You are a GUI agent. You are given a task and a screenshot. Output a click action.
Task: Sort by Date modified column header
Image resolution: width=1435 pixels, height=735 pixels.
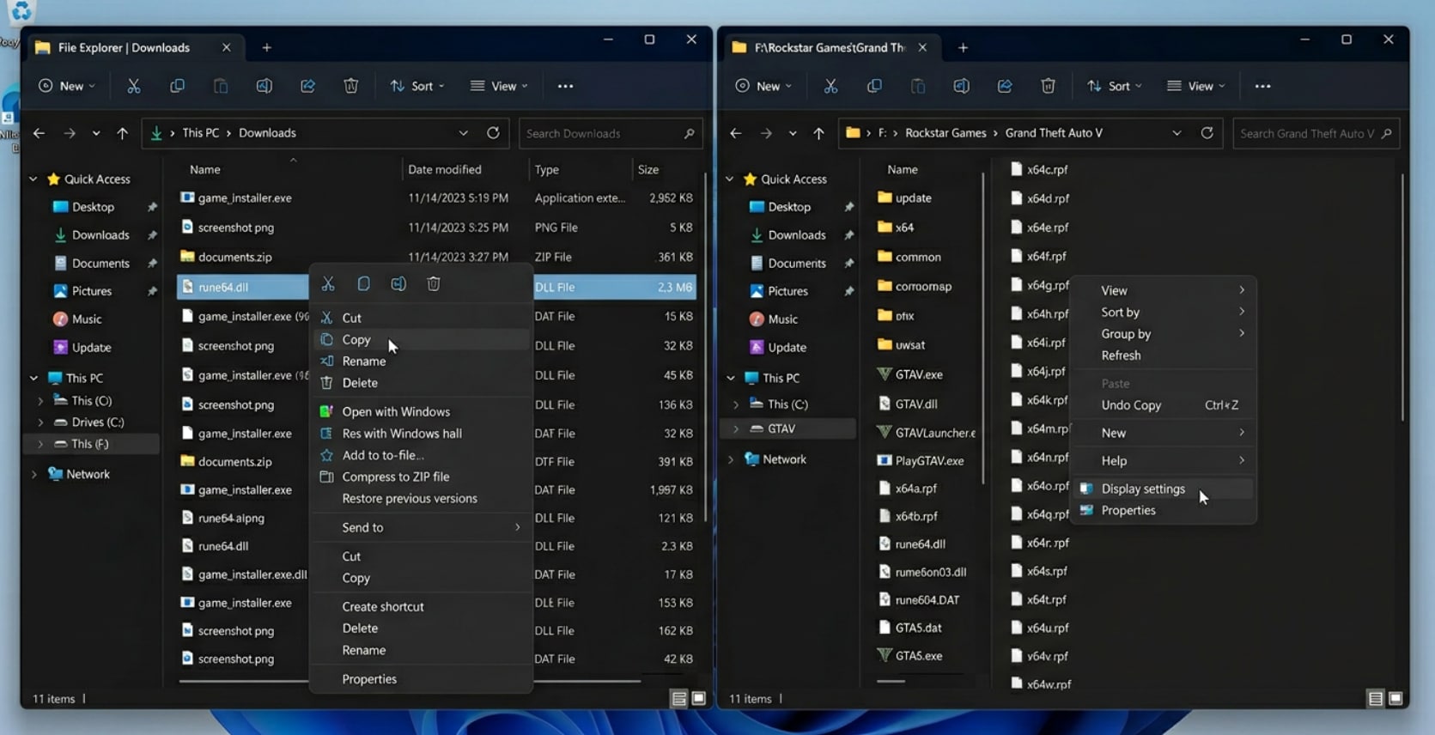tap(444, 170)
